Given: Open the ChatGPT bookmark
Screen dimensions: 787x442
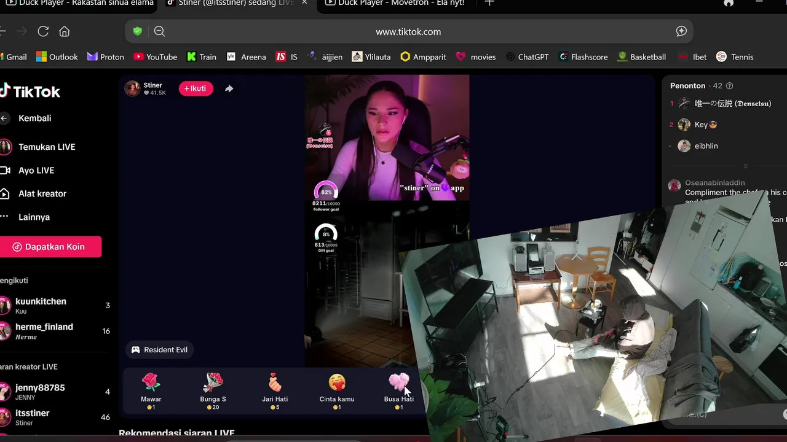Looking at the screenshot, I should [527, 56].
